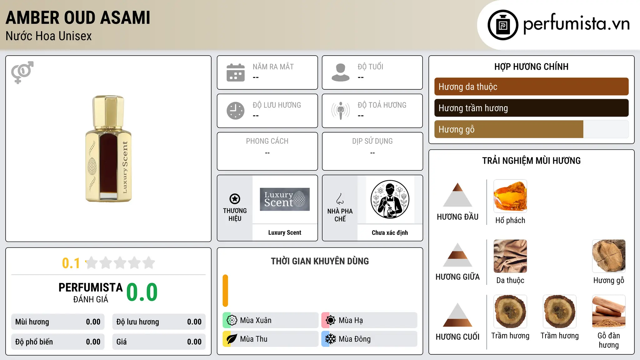Click the Luxury Scent brand logo image

[285, 199]
